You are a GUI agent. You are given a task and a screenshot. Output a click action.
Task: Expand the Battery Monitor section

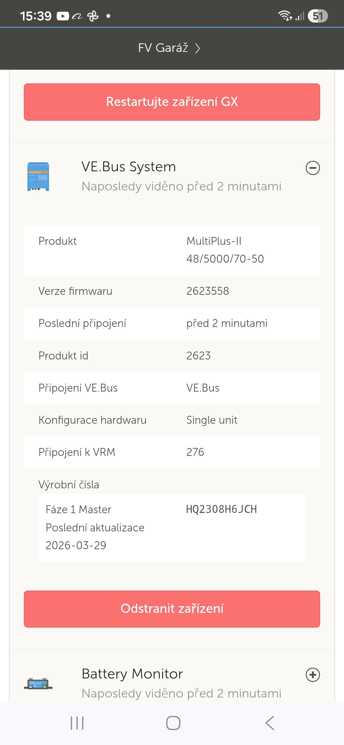tap(312, 675)
